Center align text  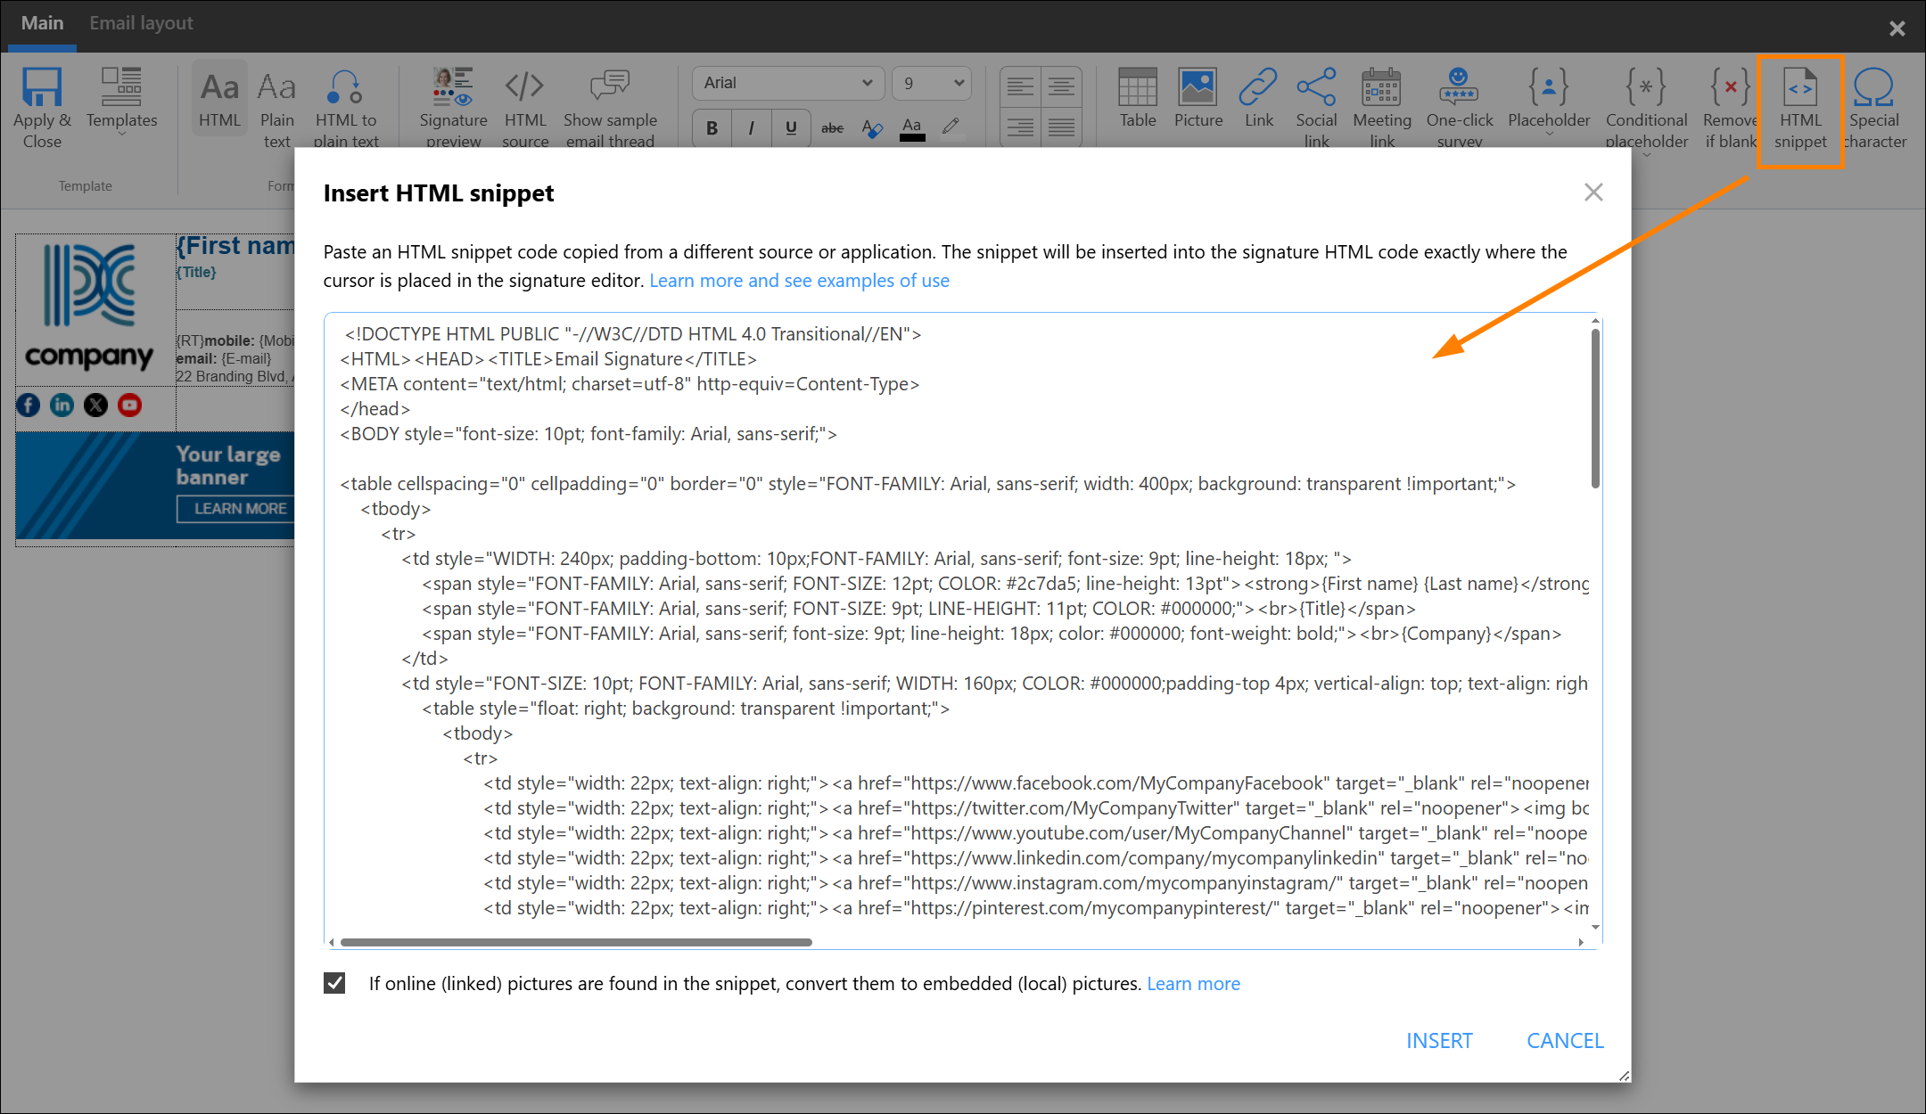(x=1061, y=86)
